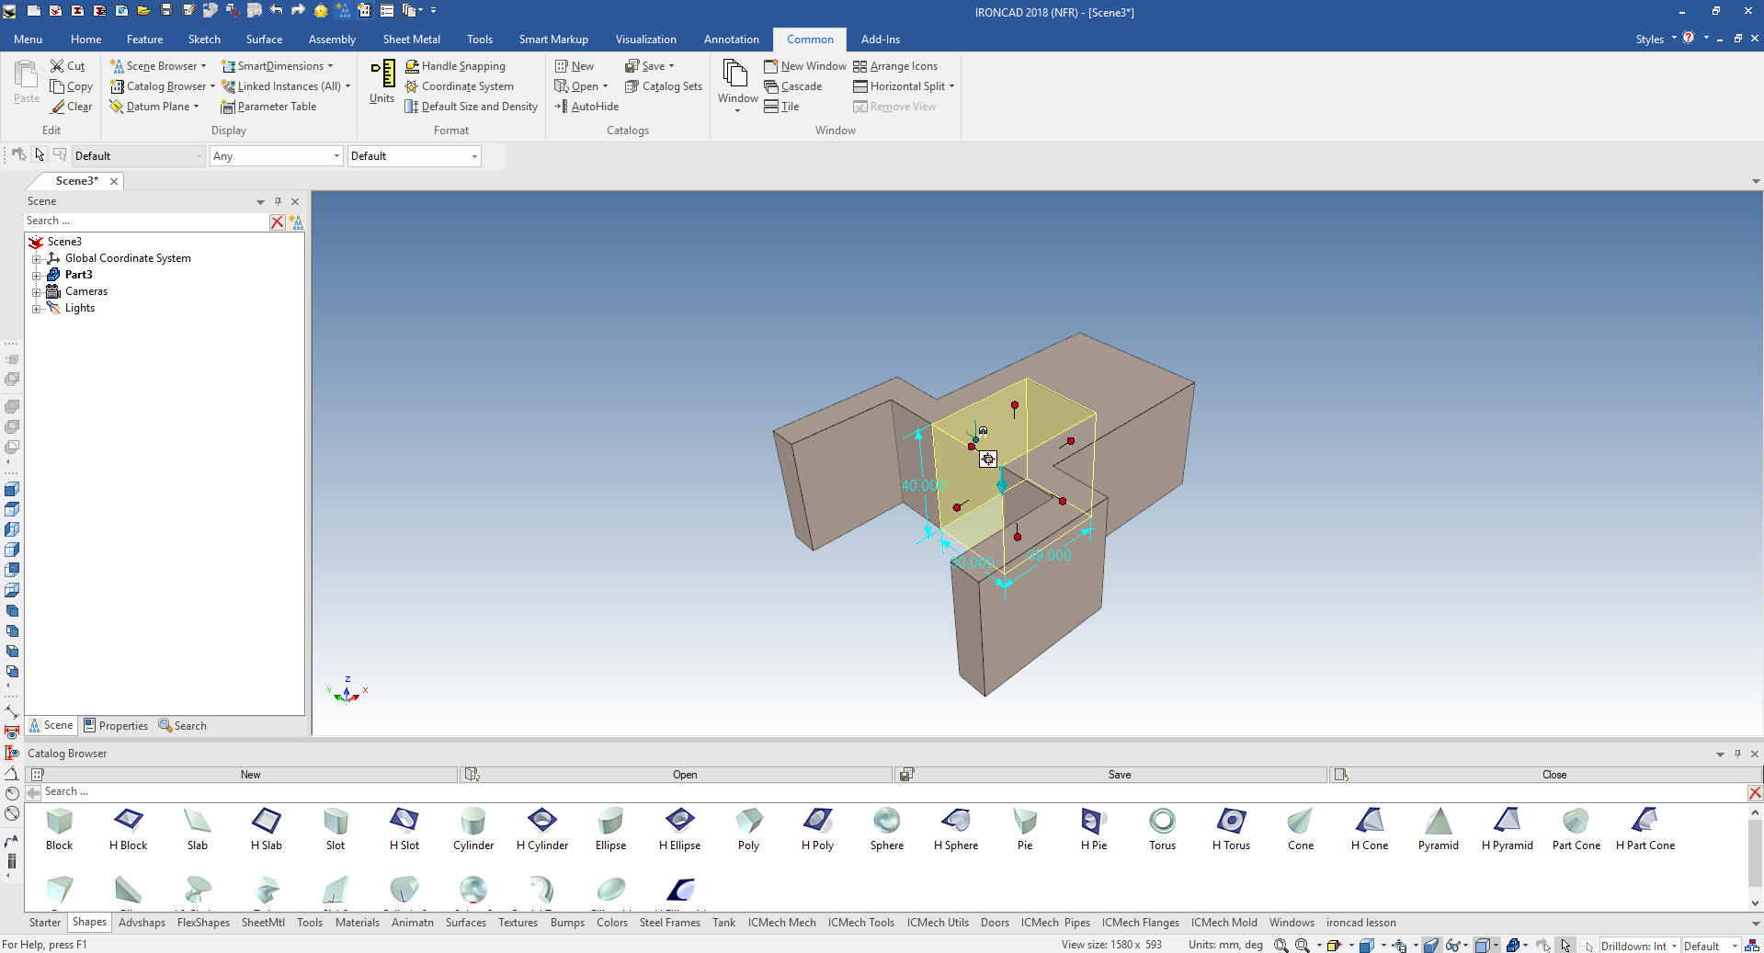Open the Parameter Table

(268, 107)
